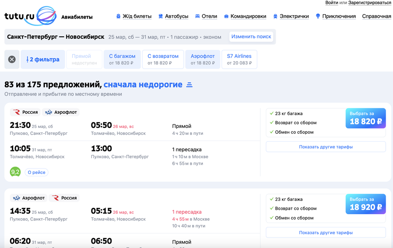Click the Аэрофлот logo in second offer

pyautogui.click(x=16, y=198)
